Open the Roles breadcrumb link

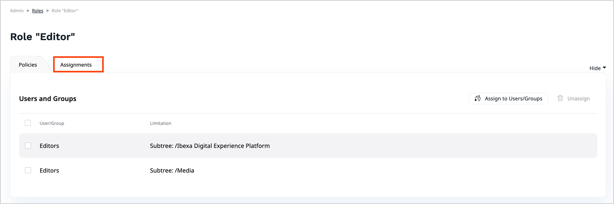pyautogui.click(x=38, y=11)
